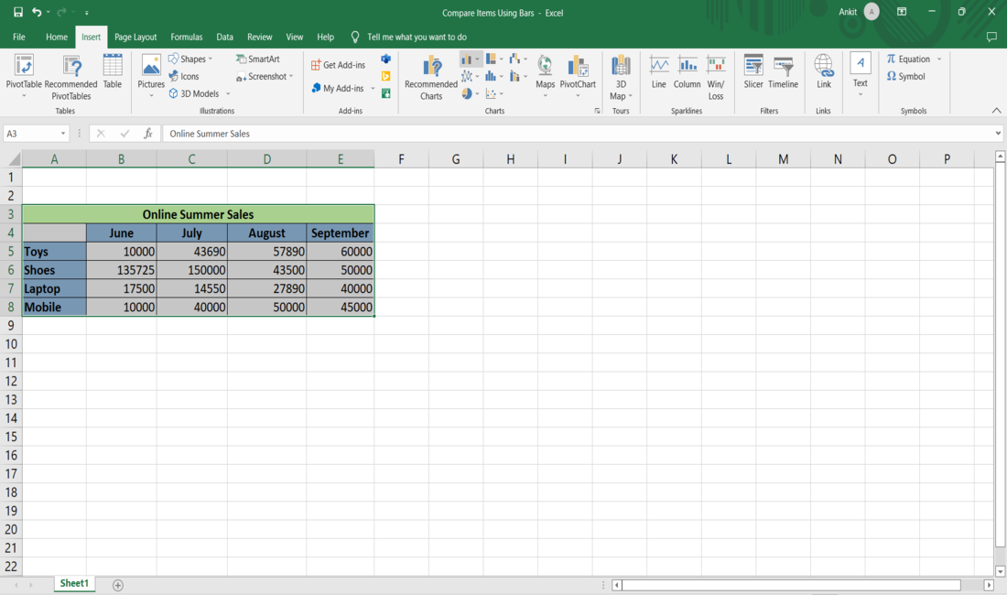Open the Page Layout tab

pos(135,37)
